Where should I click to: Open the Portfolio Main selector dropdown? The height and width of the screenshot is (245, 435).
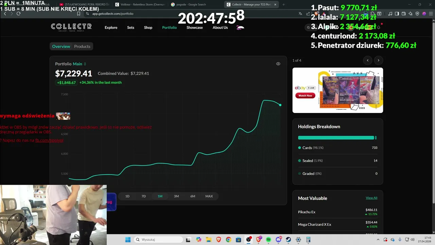[80, 64]
